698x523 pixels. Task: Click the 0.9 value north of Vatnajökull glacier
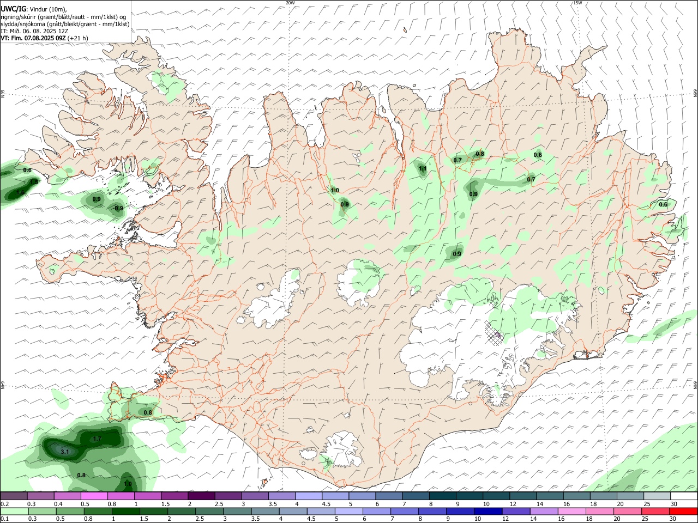[457, 254]
